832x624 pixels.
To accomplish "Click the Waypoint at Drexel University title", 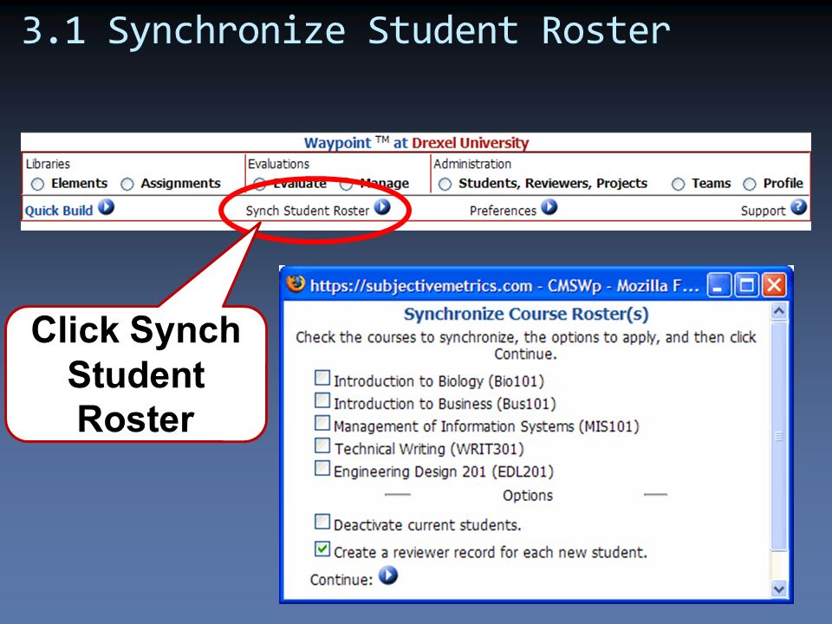I will tap(416, 143).
